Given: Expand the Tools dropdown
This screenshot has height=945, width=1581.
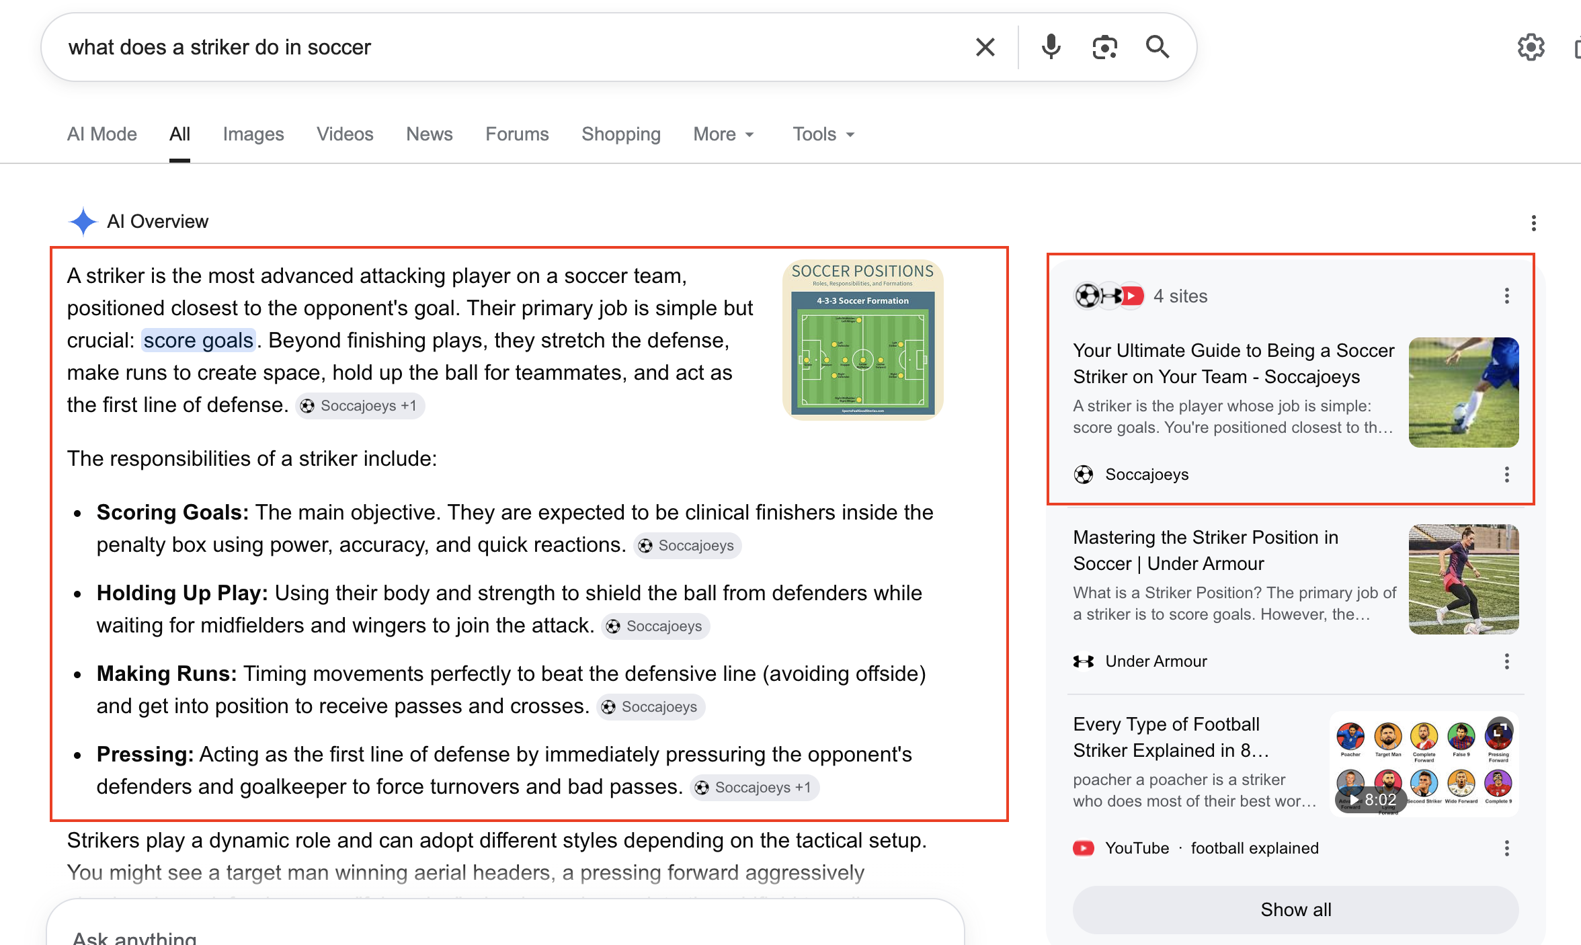Looking at the screenshot, I should click(823, 134).
